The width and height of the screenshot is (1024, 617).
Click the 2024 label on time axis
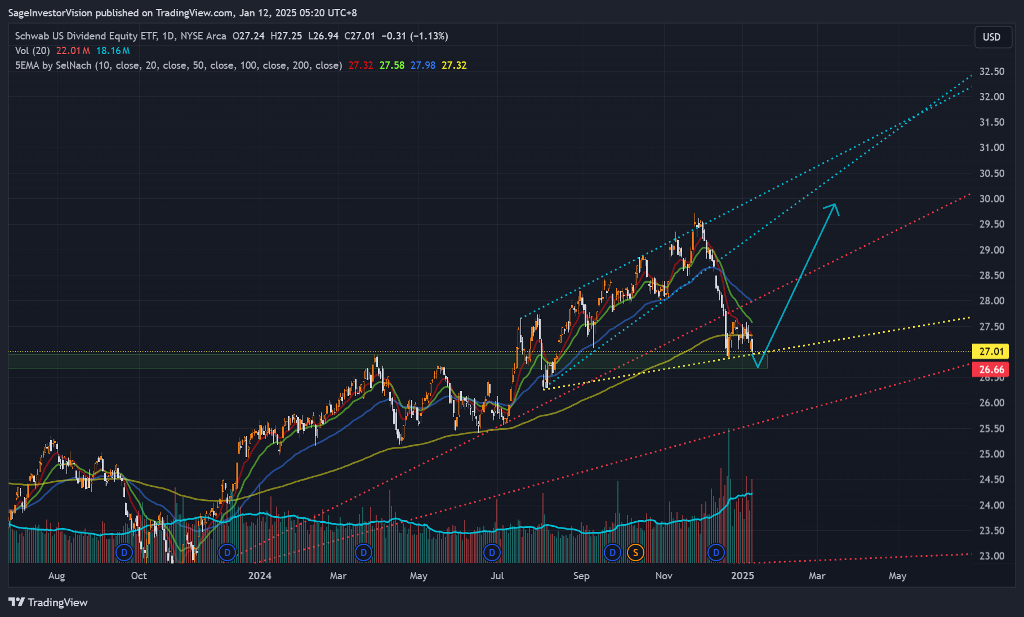(260, 576)
